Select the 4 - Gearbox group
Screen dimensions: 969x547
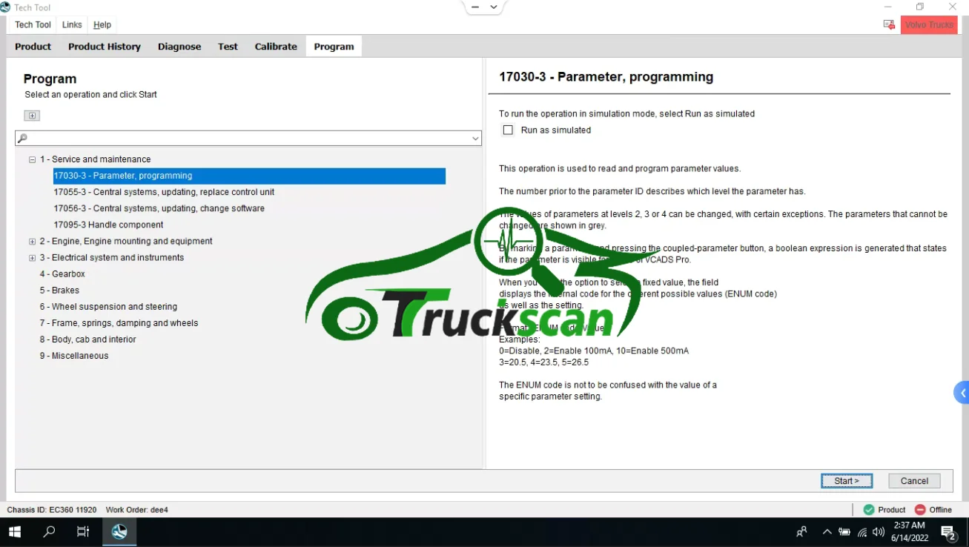click(62, 274)
